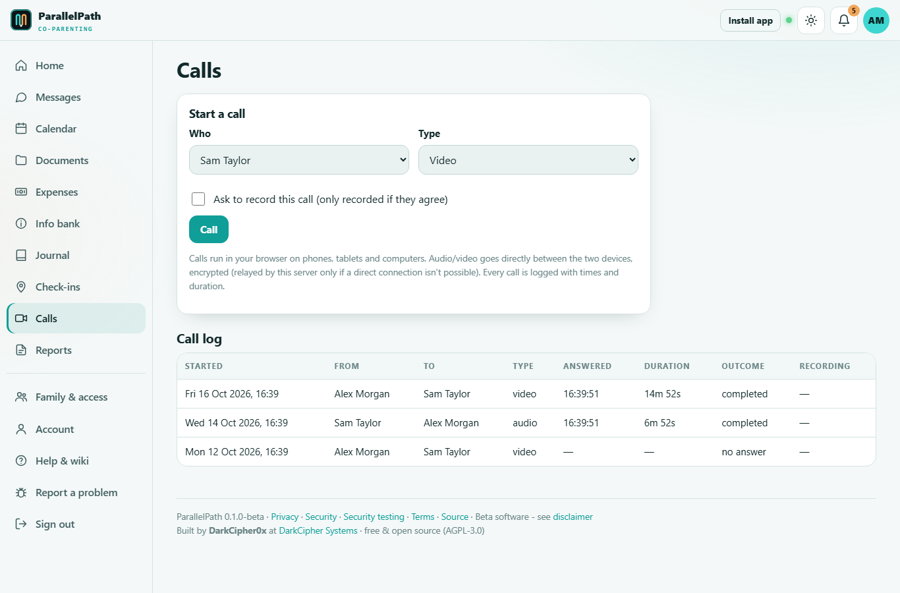Click the Check-ins map pin icon
The image size is (900, 593).
pos(21,287)
